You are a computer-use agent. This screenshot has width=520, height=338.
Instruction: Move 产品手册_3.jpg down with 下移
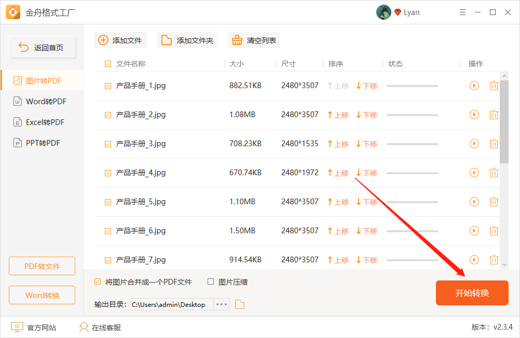[367, 144]
